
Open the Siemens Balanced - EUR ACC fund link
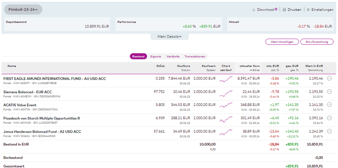pyautogui.click(x=27, y=92)
